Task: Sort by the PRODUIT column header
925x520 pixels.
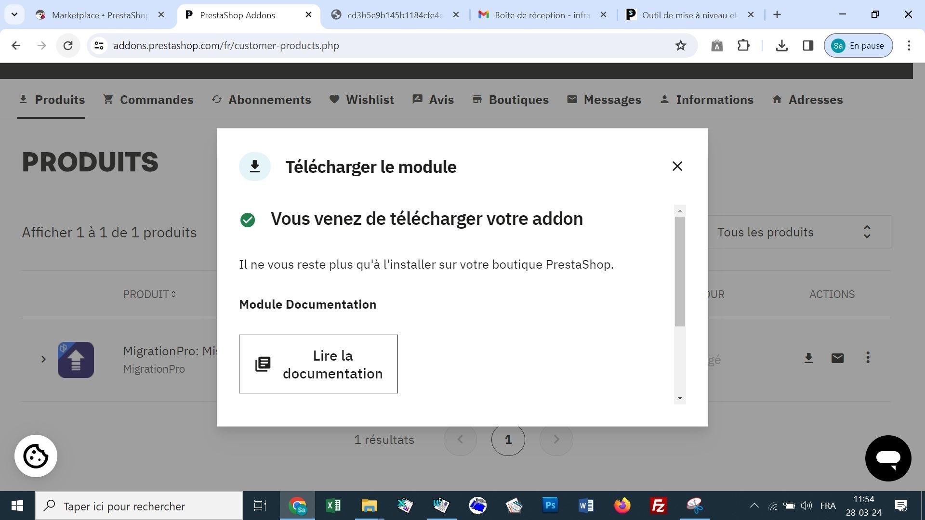Action: point(149,294)
